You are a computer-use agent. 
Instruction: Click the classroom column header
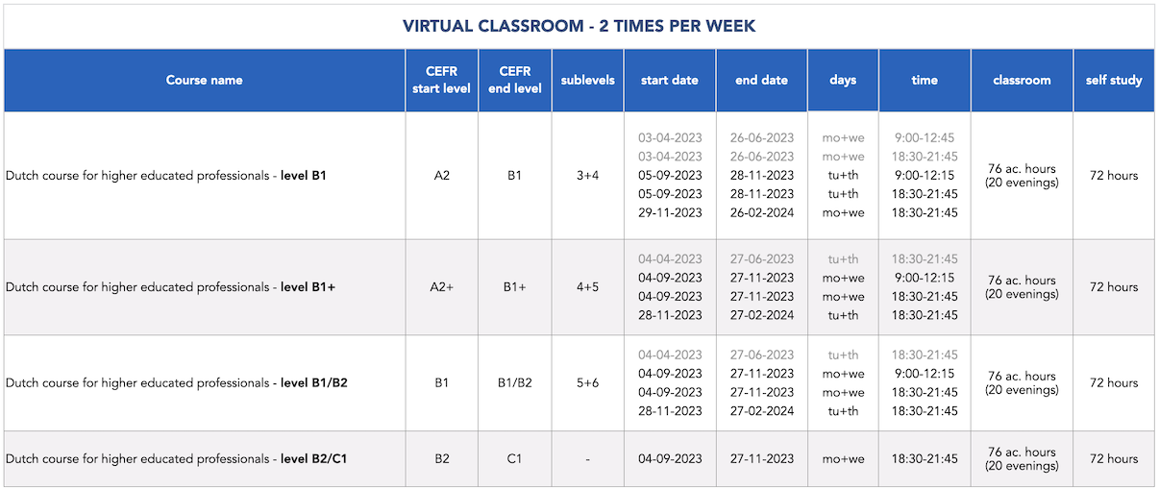pyautogui.click(x=1022, y=80)
